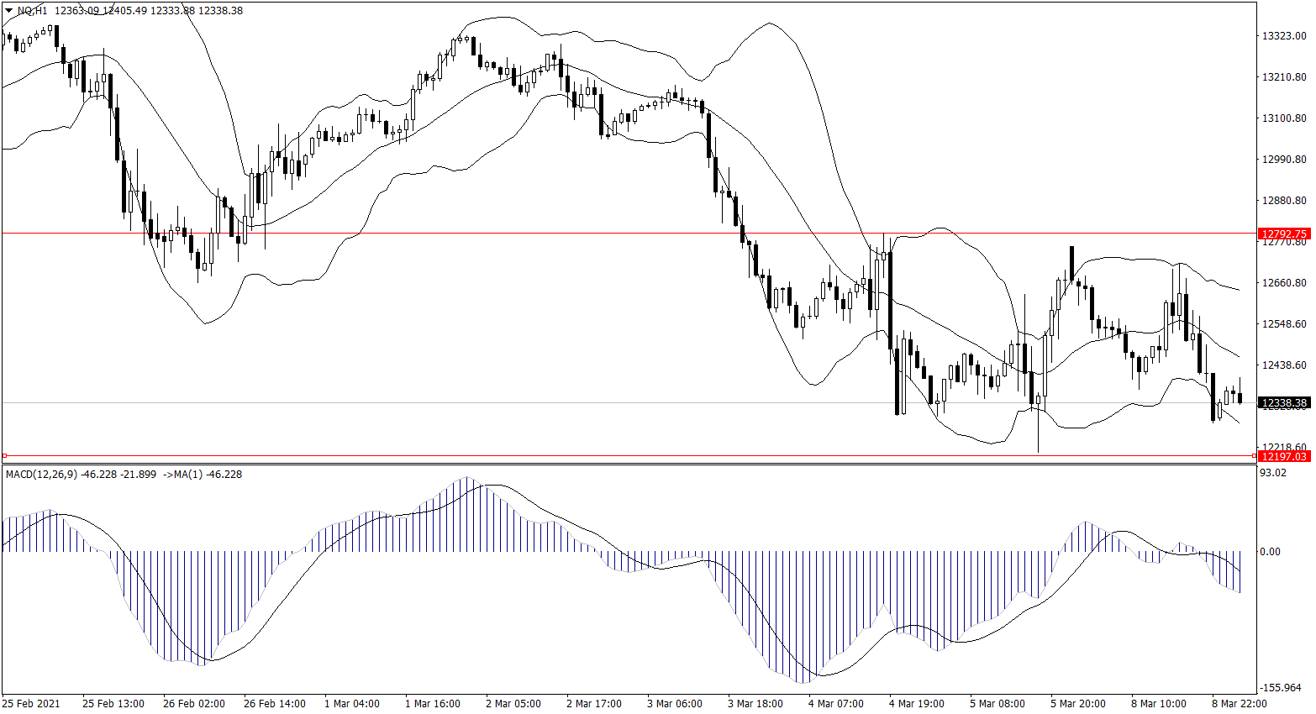Click the 13323.00 price scale label
1316x714 pixels.
1284,36
